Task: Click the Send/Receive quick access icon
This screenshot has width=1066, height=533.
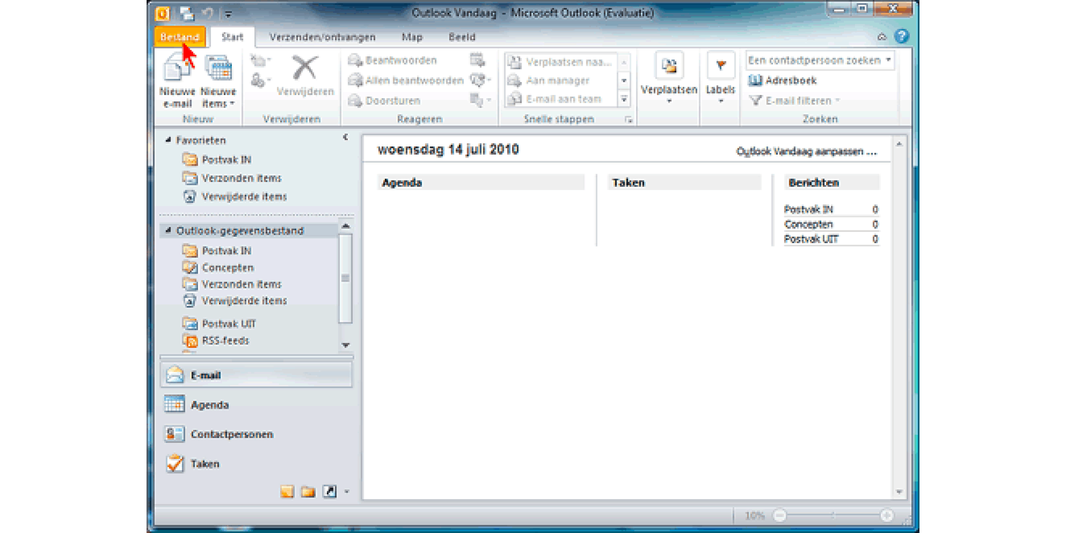Action: (x=187, y=14)
